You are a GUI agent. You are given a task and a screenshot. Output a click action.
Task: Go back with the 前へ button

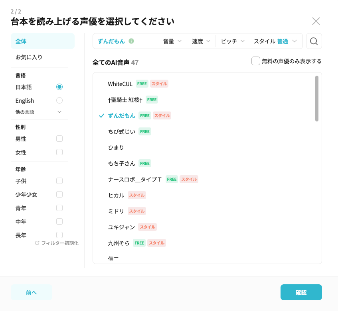tap(32, 292)
